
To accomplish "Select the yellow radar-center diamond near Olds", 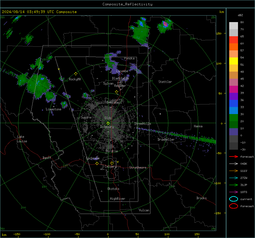I will coord(108,123).
